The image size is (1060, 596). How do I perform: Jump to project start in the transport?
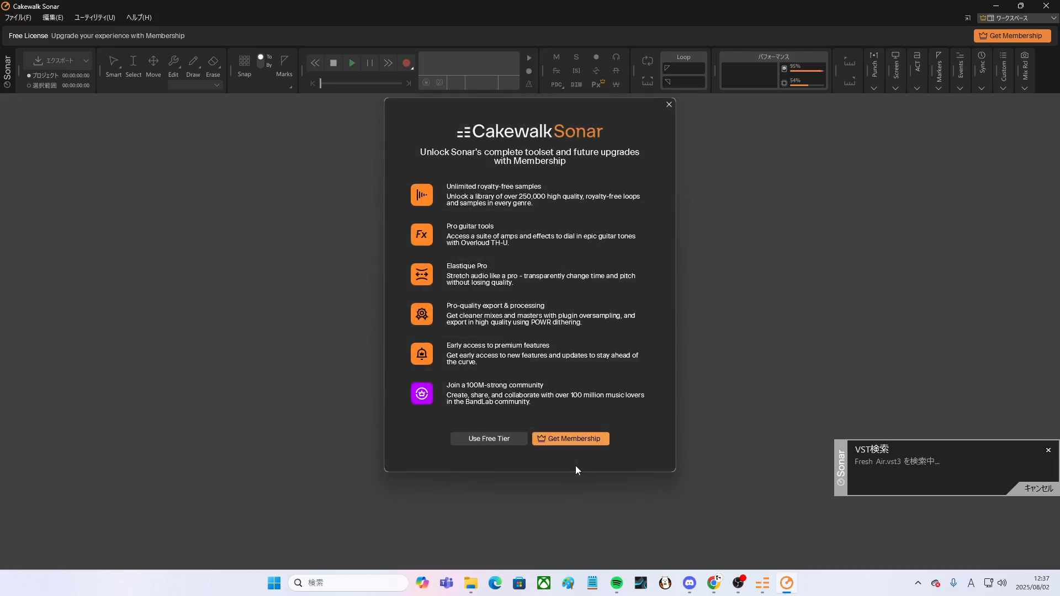[x=312, y=83]
